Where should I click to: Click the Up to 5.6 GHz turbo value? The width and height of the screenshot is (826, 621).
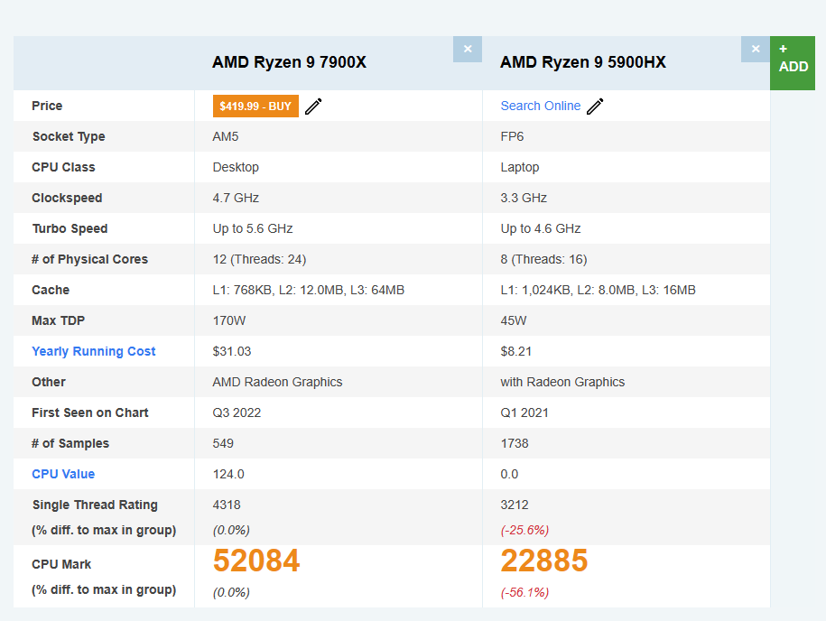253,228
